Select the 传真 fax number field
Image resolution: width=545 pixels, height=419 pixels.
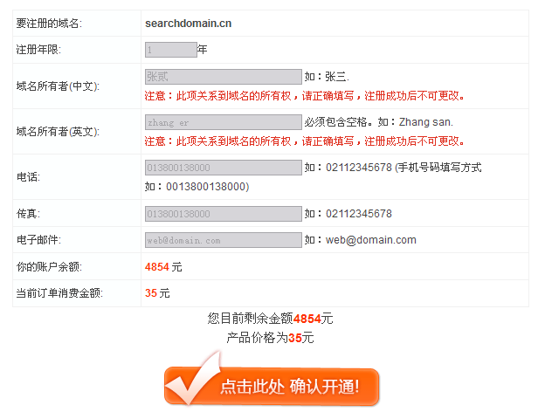click(223, 214)
